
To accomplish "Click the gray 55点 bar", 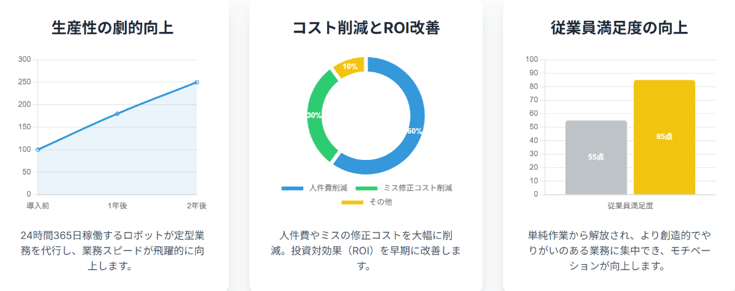I will point(596,157).
